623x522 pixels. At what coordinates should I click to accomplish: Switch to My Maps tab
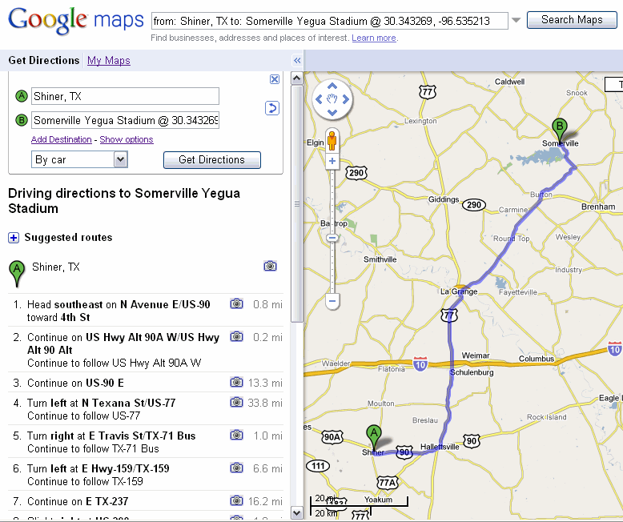point(108,60)
